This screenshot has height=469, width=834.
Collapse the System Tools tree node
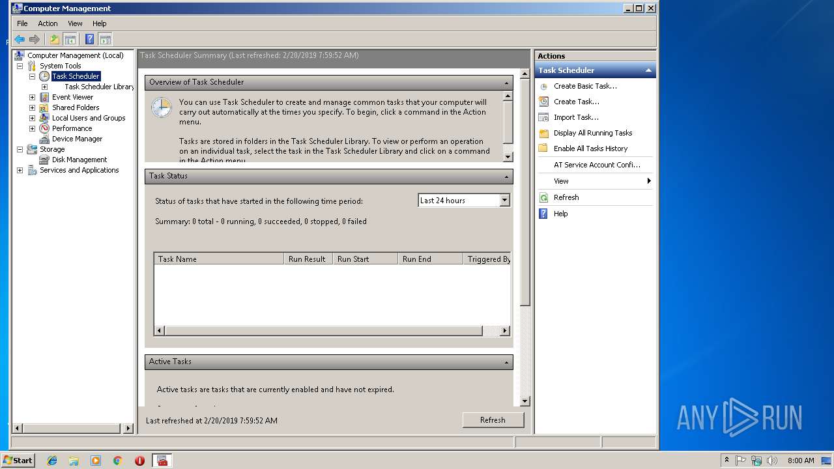click(x=20, y=66)
